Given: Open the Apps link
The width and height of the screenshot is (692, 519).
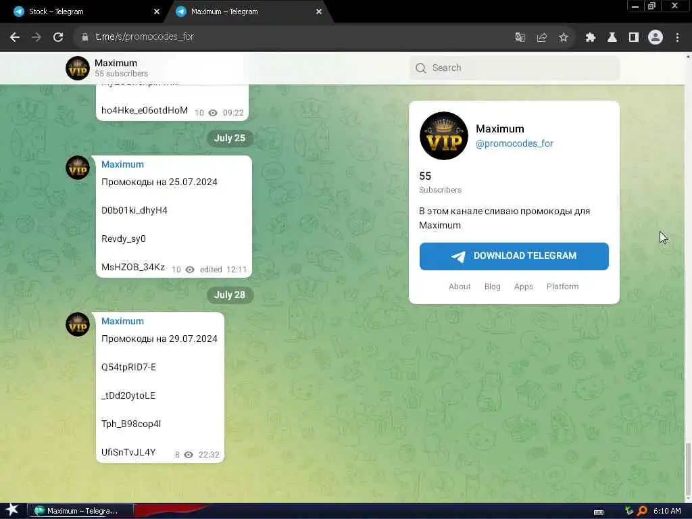Looking at the screenshot, I should pyautogui.click(x=524, y=287).
